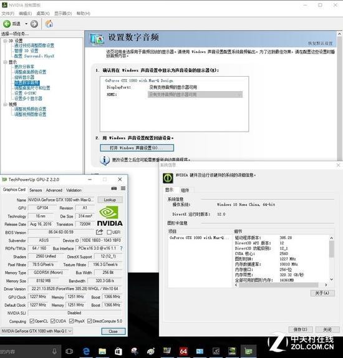The height and width of the screenshot is (358, 343).
Task: Toggle the PhysX checkbox in GPU-Z
Action: pyautogui.click(x=71, y=321)
